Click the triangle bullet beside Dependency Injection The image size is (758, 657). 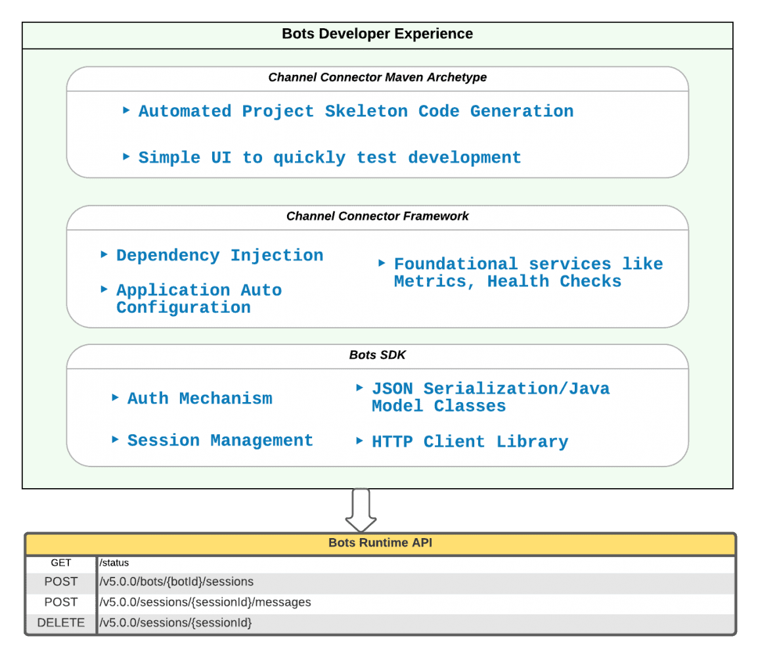tap(104, 254)
